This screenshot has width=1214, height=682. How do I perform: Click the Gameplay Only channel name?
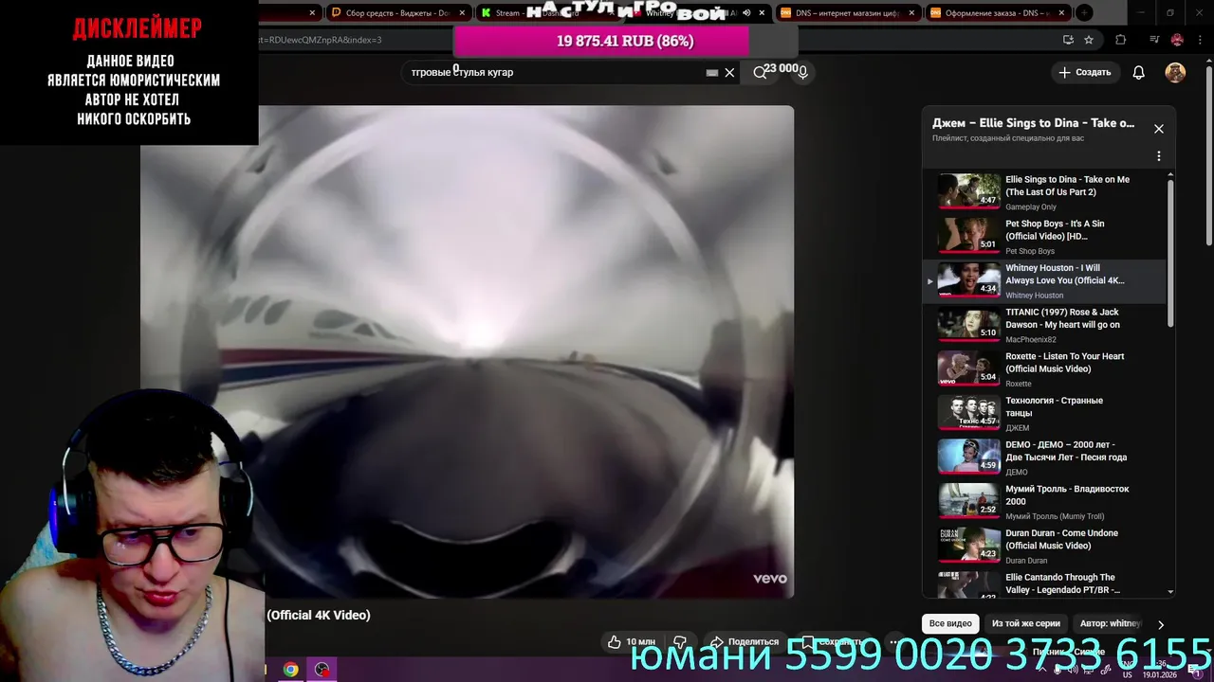(x=1030, y=206)
